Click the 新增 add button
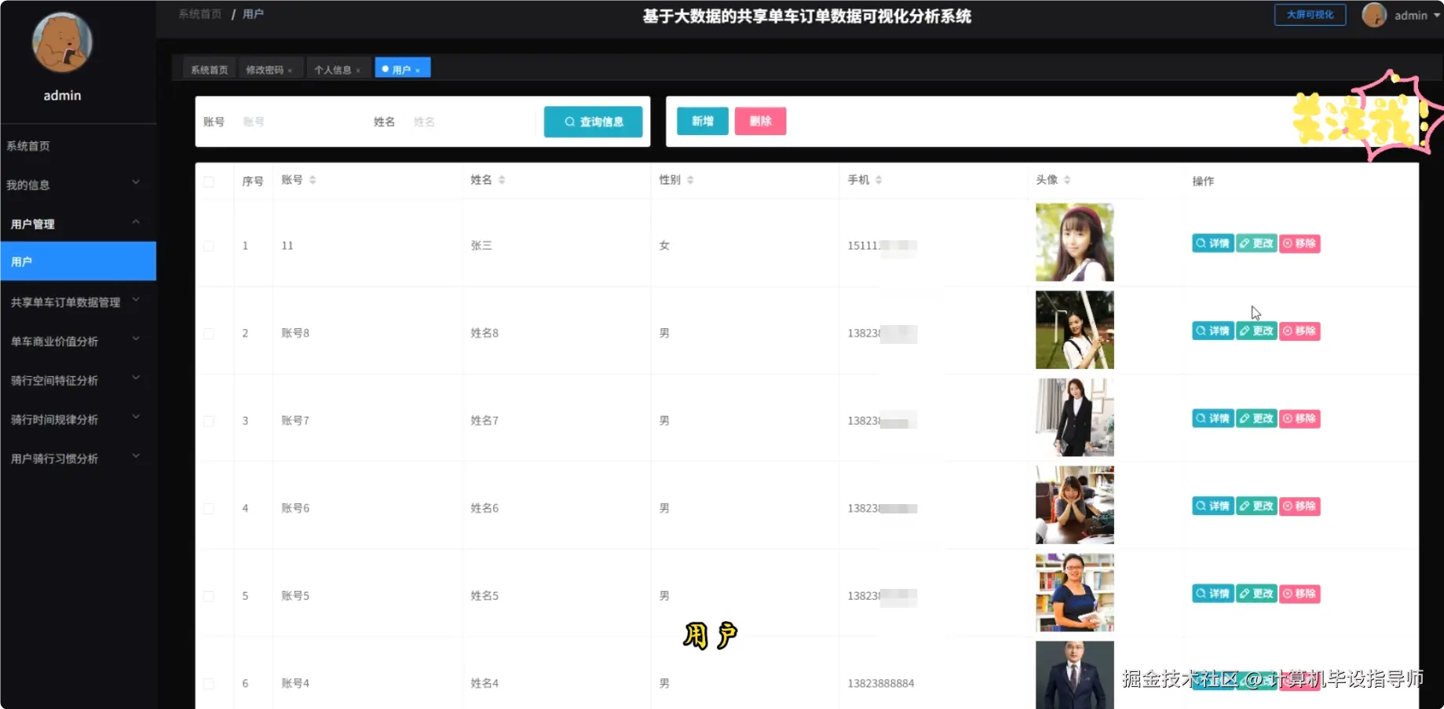Image resolution: width=1444 pixels, height=709 pixels. click(703, 121)
